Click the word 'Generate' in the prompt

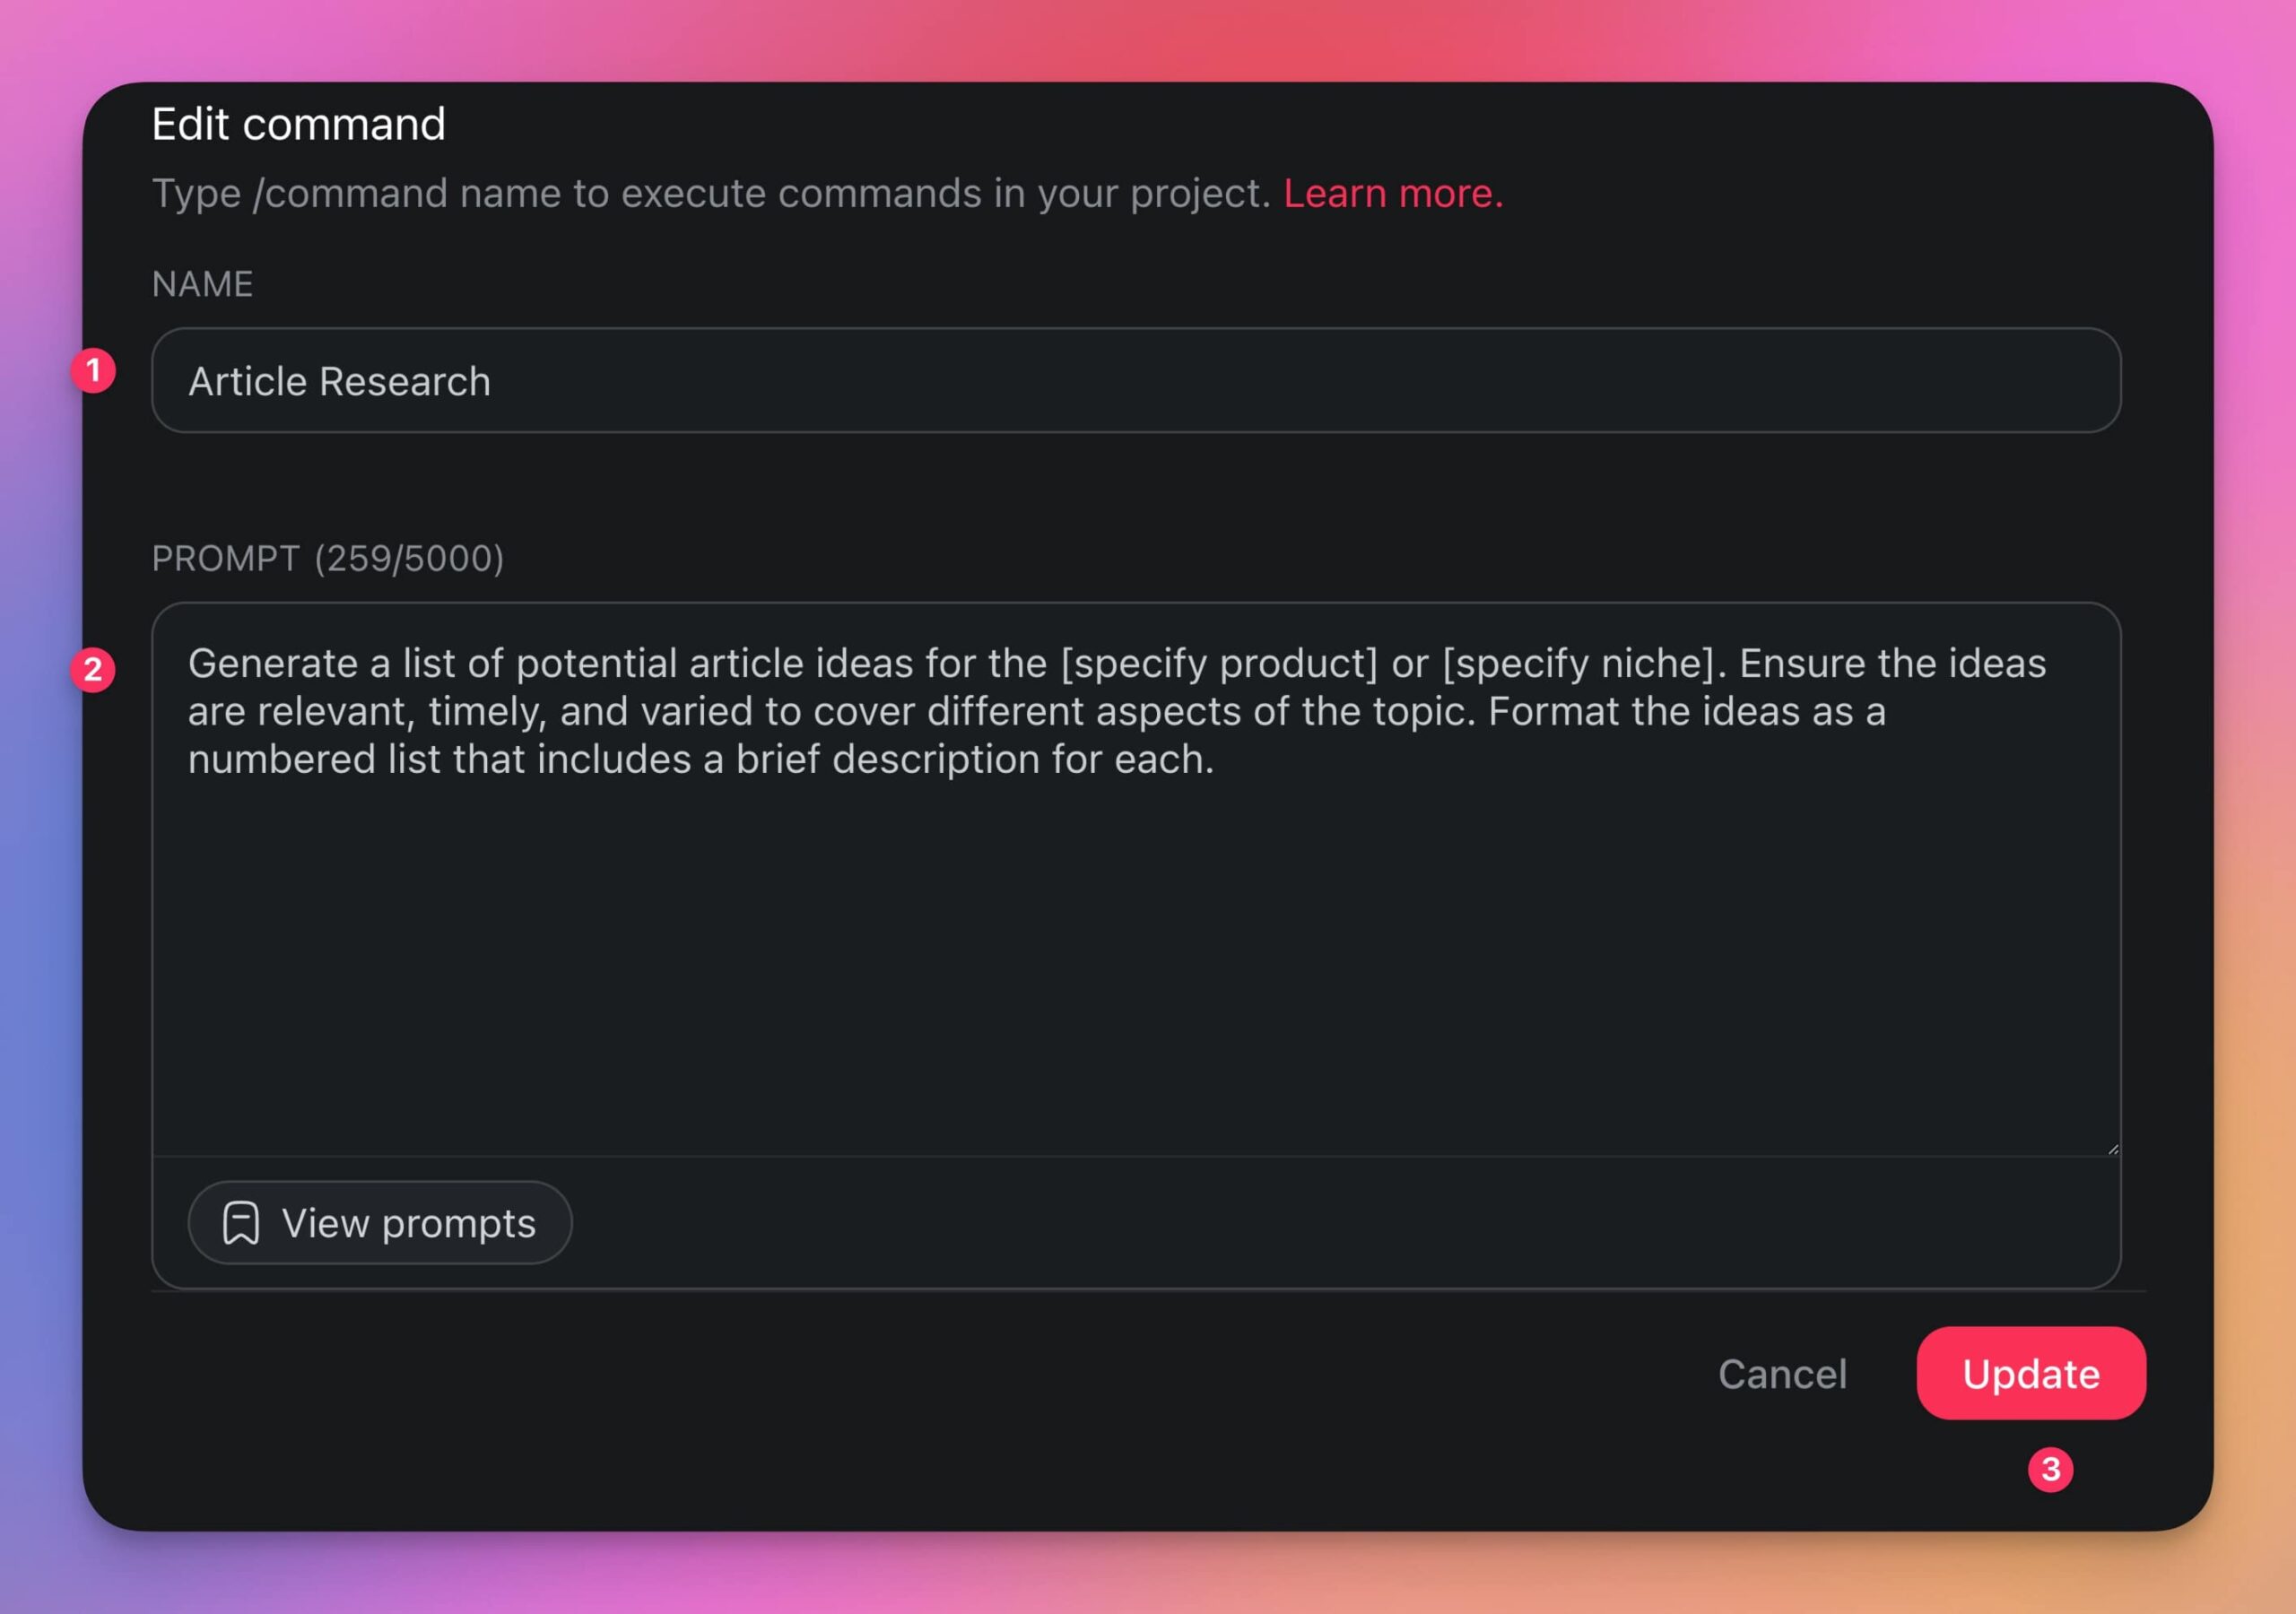point(273,664)
